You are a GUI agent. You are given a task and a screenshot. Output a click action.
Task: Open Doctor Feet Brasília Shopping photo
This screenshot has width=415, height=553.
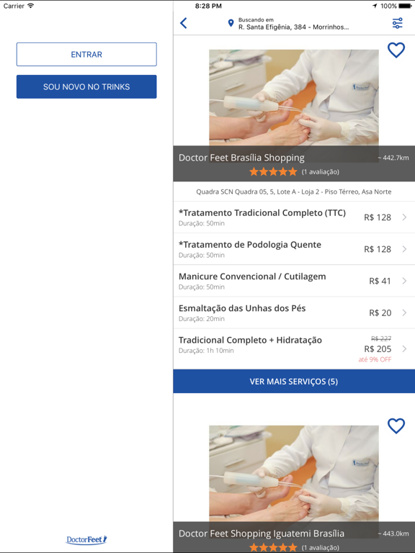coord(294,98)
